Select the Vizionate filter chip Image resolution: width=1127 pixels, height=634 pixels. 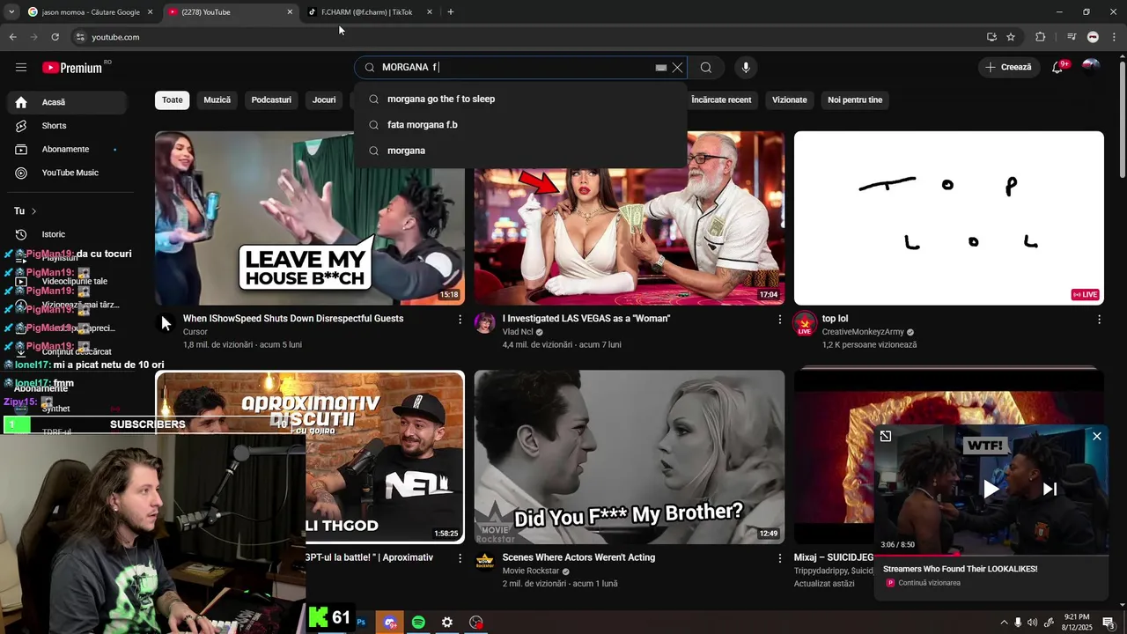coord(790,100)
